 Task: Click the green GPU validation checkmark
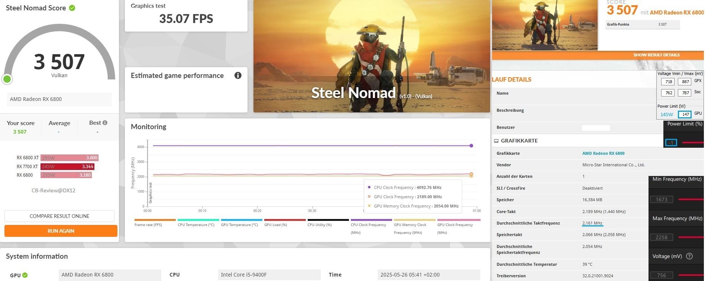(25, 275)
